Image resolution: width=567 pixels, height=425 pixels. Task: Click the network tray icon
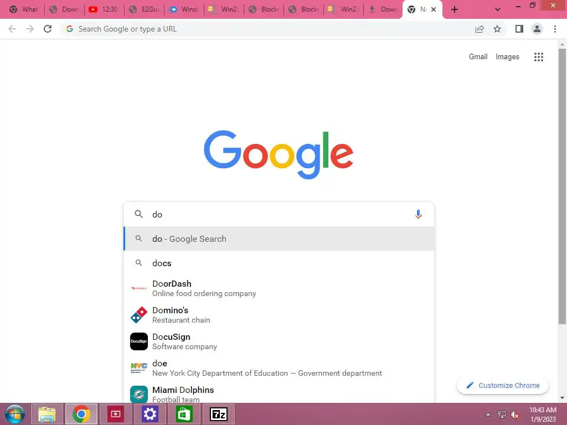(x=502, y=414)
